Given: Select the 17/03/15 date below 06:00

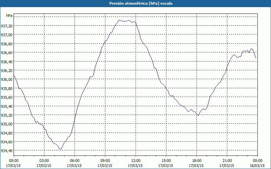Looking at the screenshot, I should [x=74, y=166].
